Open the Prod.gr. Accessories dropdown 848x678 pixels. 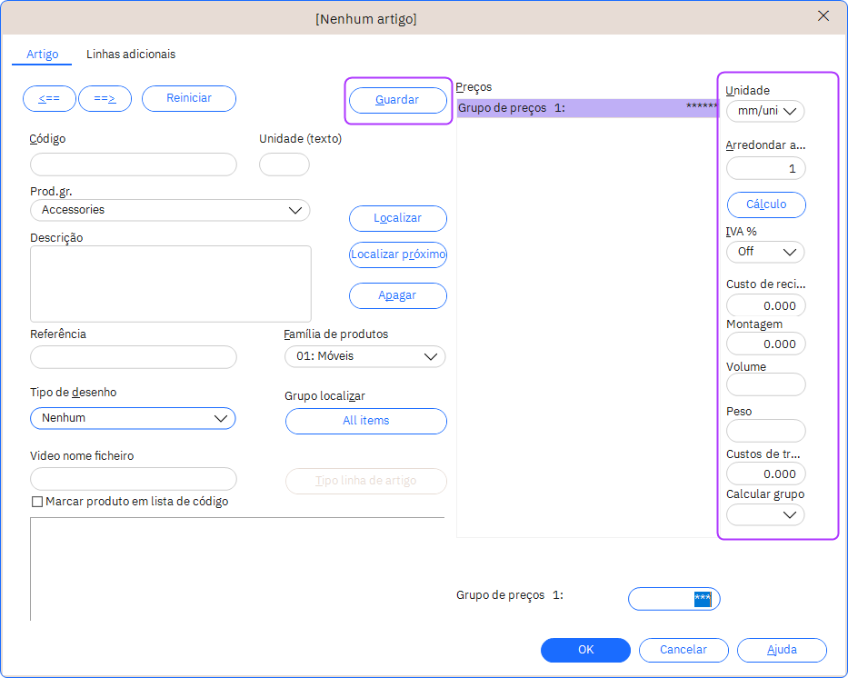point(170,210)
